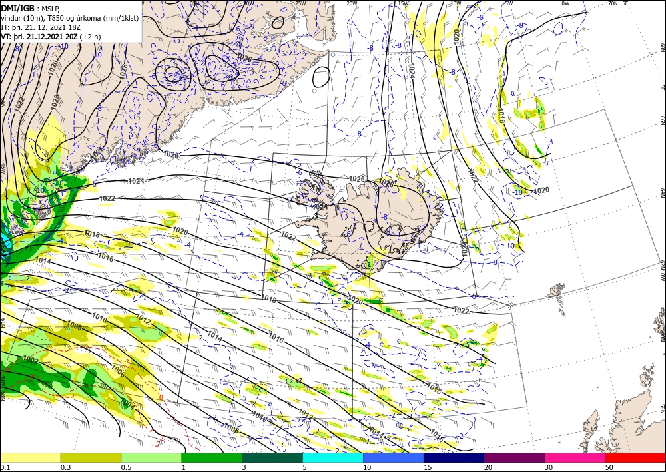The image size is (666, 472).
Task: Click the 'DMI/IGB : MSLP,' title text
Action: [x=30, y=8]
